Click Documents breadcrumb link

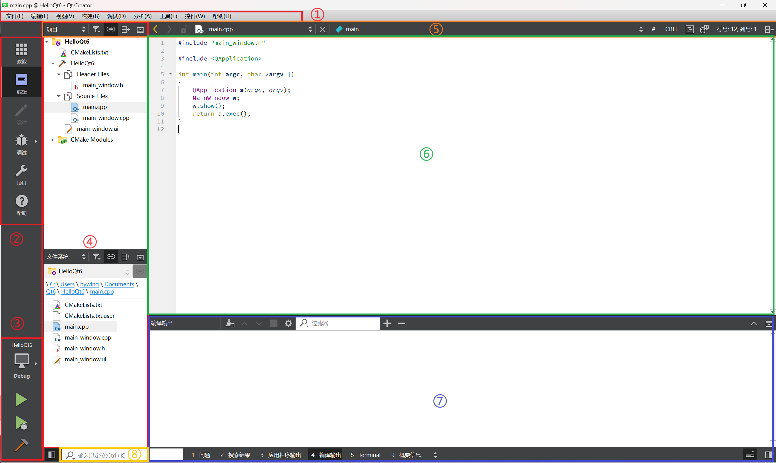[119, 284]
